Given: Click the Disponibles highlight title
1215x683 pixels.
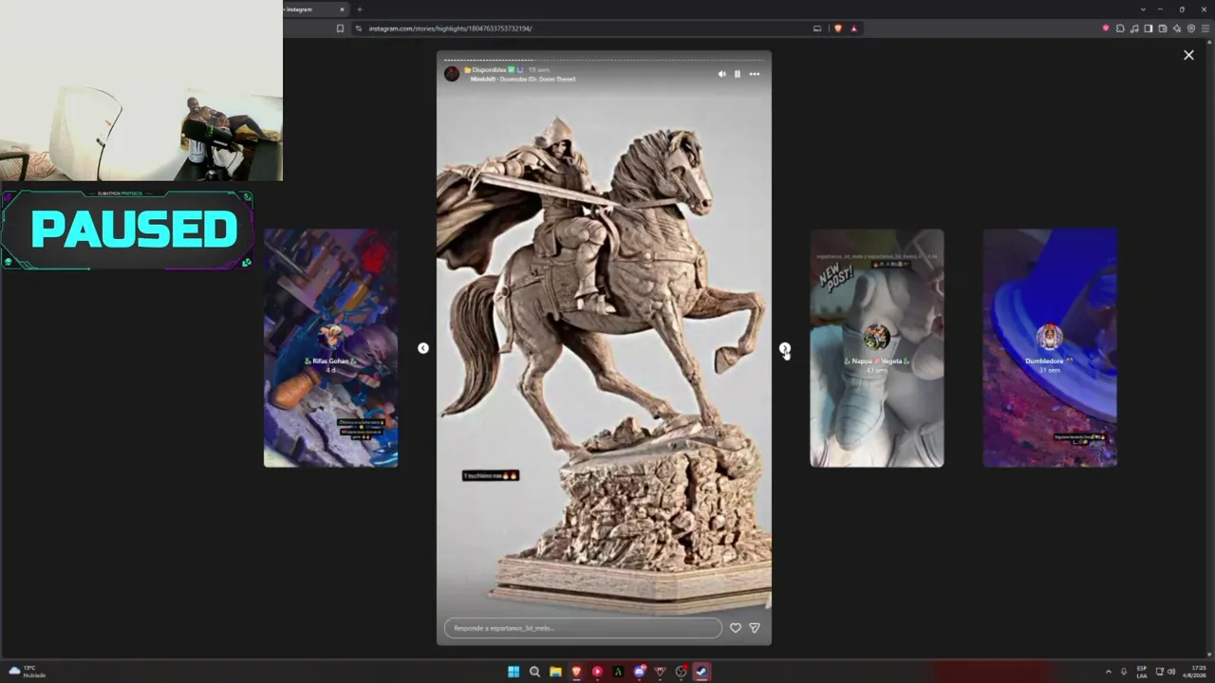Looking at the screenshot, I should 488,70.
